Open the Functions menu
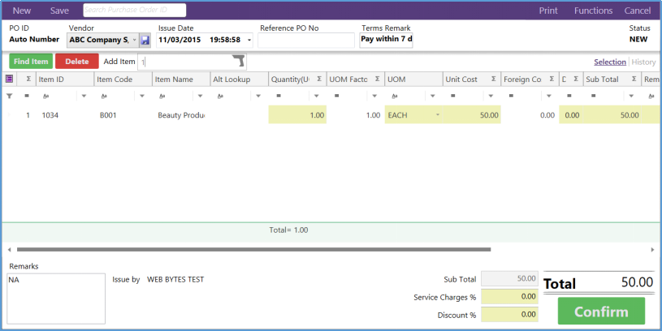This screenshot has height=331, width=662. coord(593,11)
